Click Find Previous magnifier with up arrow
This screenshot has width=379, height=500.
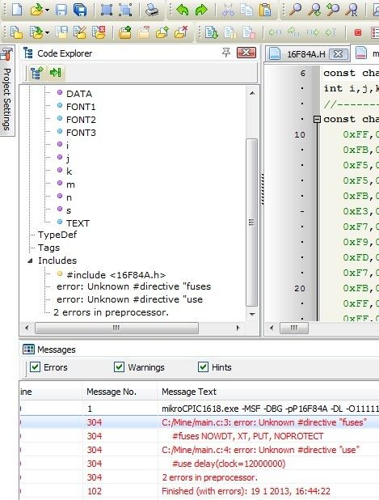point(333,11)
